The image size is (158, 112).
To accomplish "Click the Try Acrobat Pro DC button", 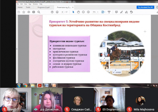I will point(146,7).
